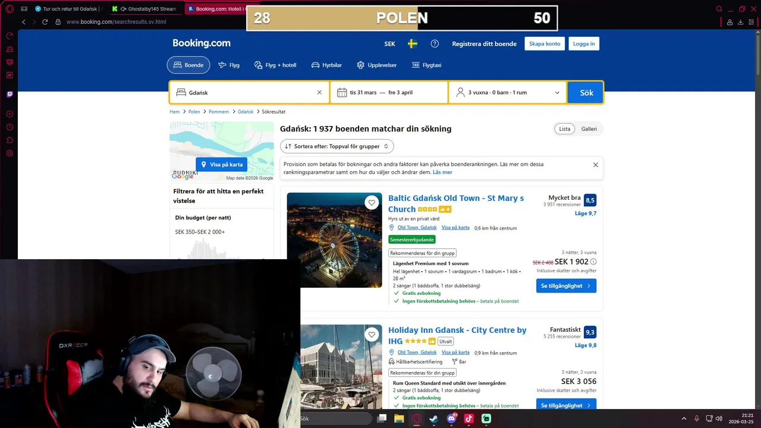The height and width of the screenshot is (428, 761).
Task: Open the browser profile account icon
Action: [729, 22]
